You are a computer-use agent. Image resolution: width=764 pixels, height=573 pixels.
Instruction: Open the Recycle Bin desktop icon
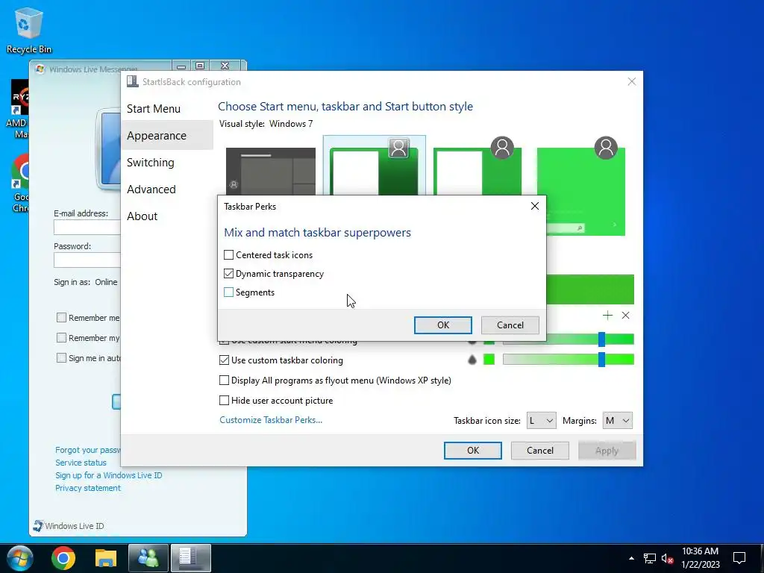pyautogui.click(x=29, y=30)
